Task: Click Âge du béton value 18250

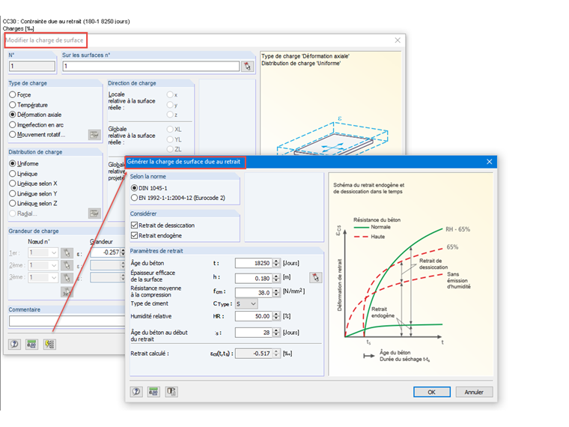Action: click(x=254, y=263)
